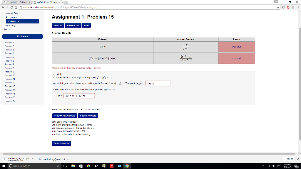Launch Microsoft Store from the taskbar
Screen dimensions: 301x169
click(x=81, y=166)
